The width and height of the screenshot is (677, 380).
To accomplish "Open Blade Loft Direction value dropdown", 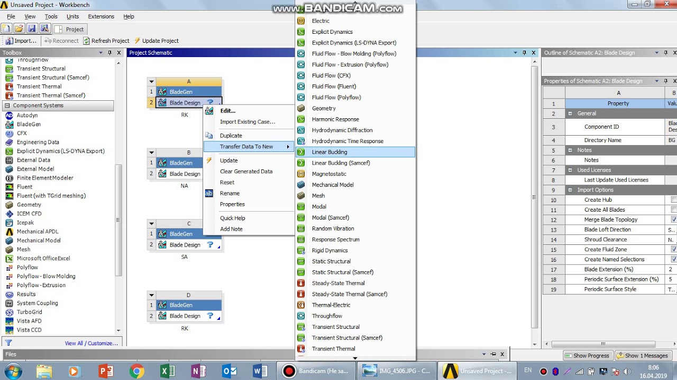I will 671,230.
